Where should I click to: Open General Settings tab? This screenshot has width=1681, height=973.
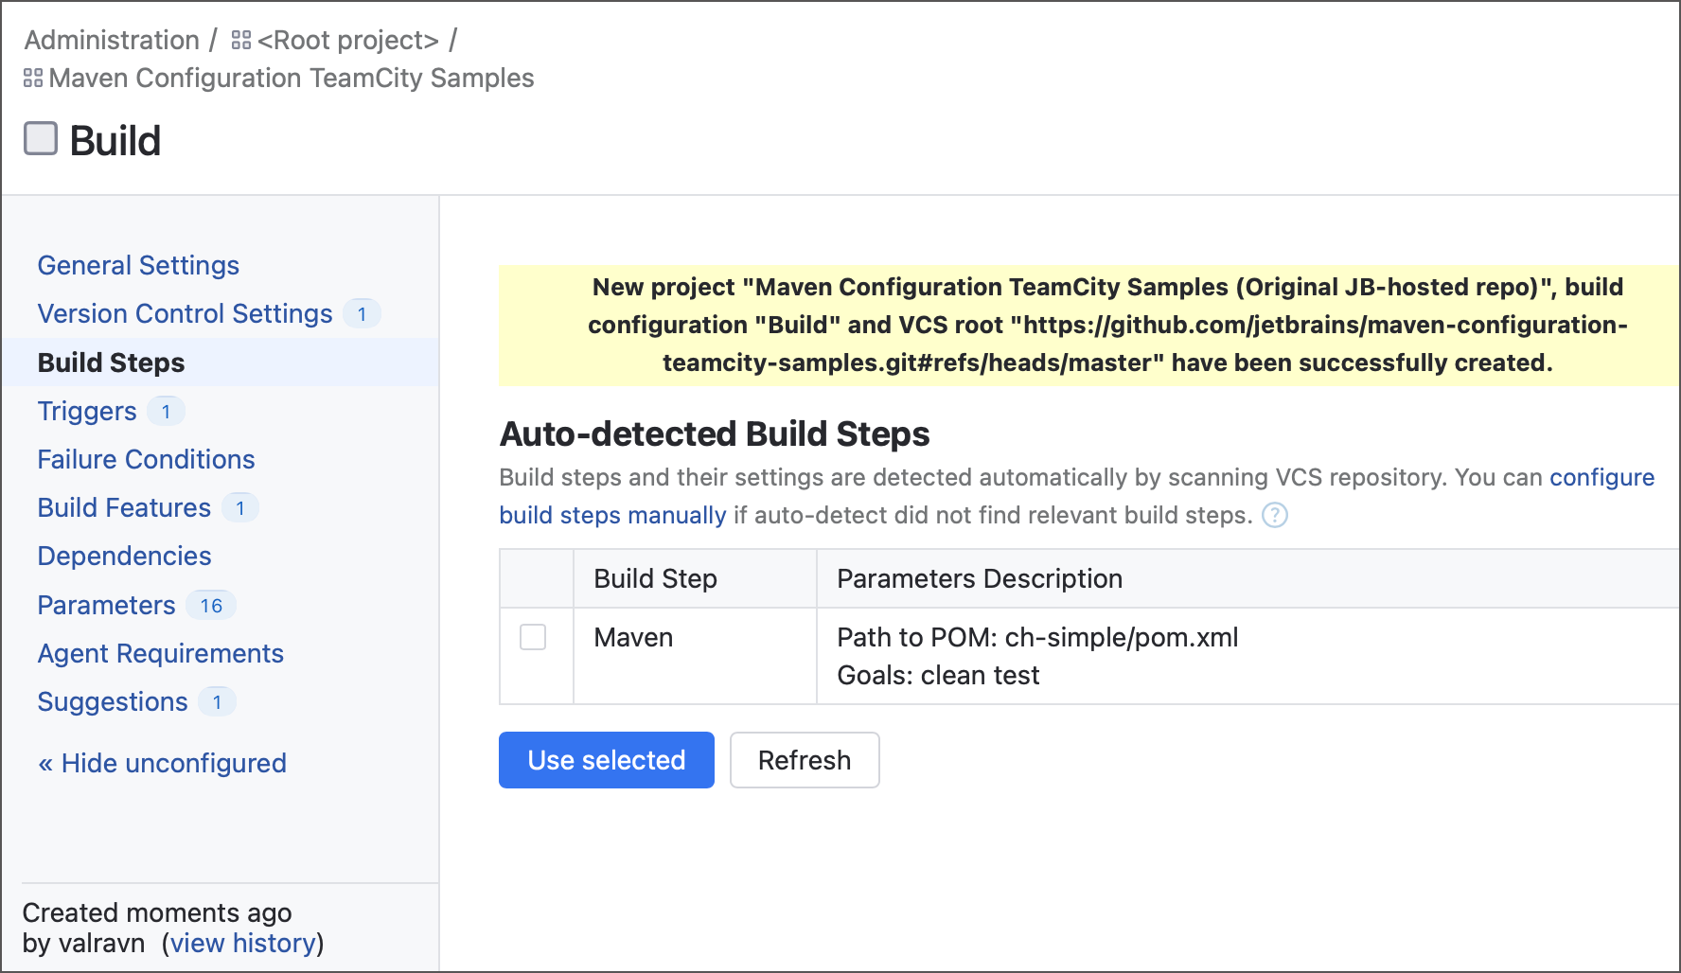pos(138,265)
